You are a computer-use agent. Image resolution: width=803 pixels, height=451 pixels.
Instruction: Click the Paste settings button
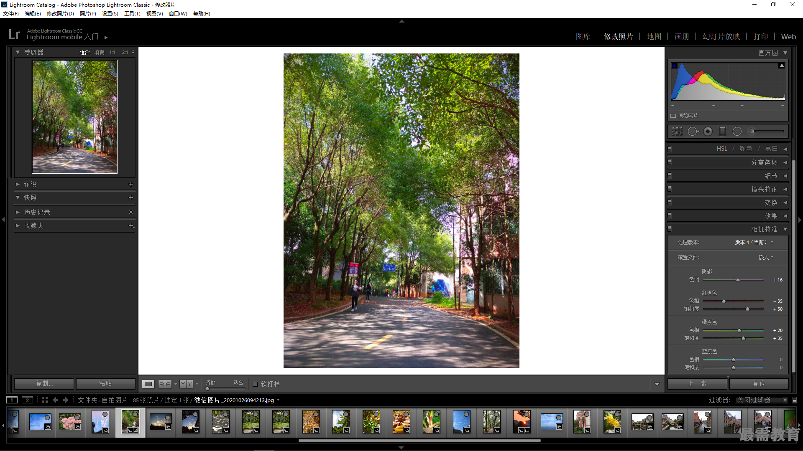105,384
